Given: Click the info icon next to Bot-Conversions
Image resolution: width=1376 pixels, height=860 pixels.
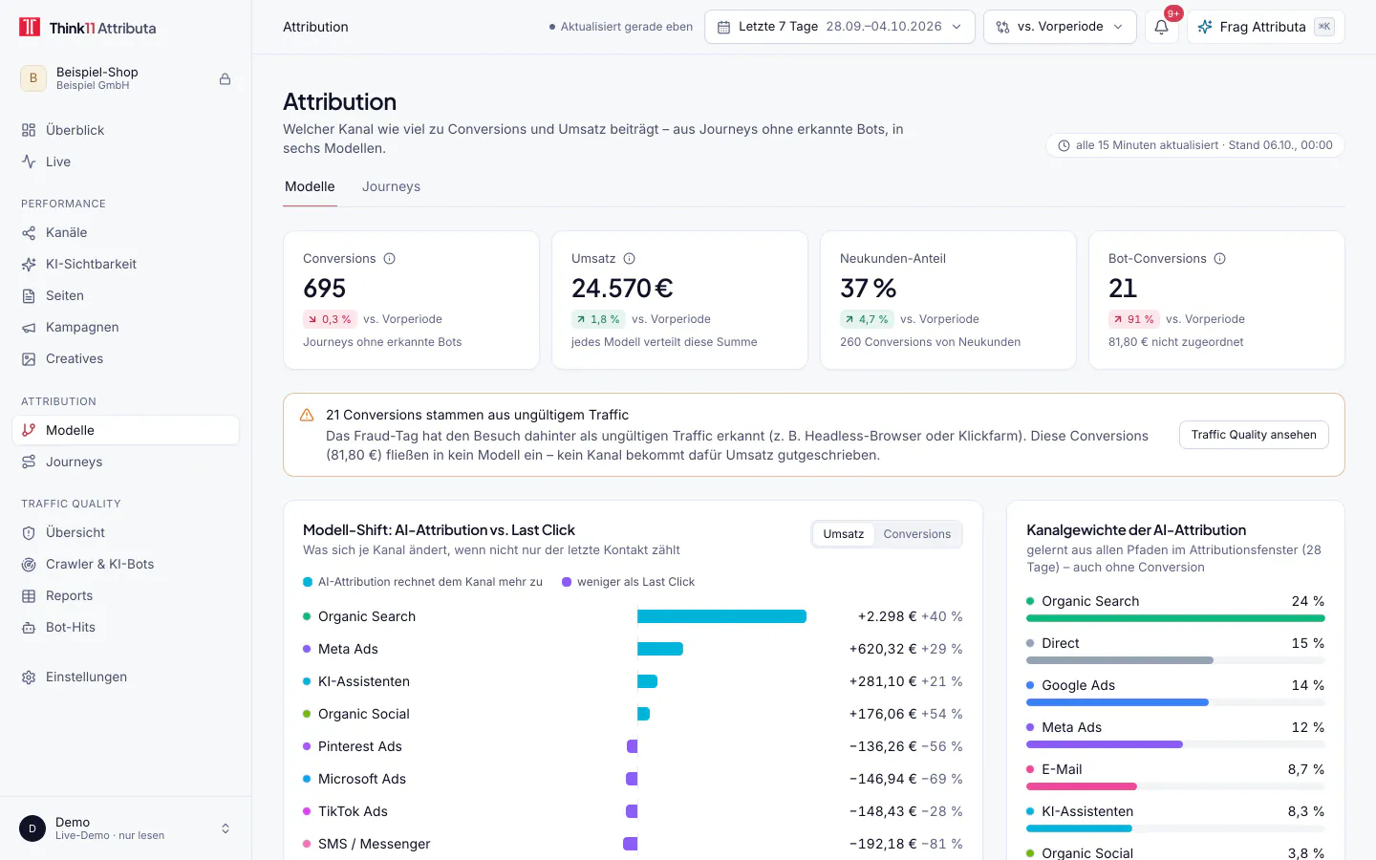Looking at the screenshot, I should point(1220,259).
